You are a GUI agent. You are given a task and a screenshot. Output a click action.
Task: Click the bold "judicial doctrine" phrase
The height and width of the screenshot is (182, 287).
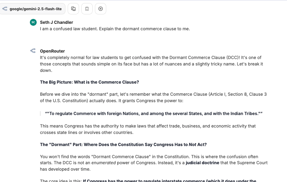click(204, 163)
